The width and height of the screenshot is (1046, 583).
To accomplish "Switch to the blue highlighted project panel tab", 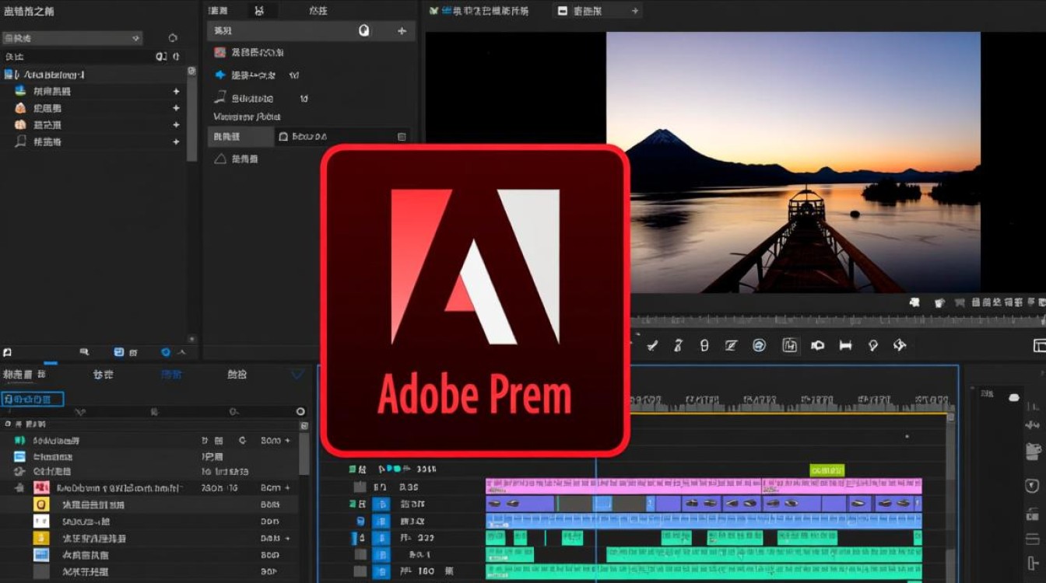I will pyautogui.click(x=171, y=375).
